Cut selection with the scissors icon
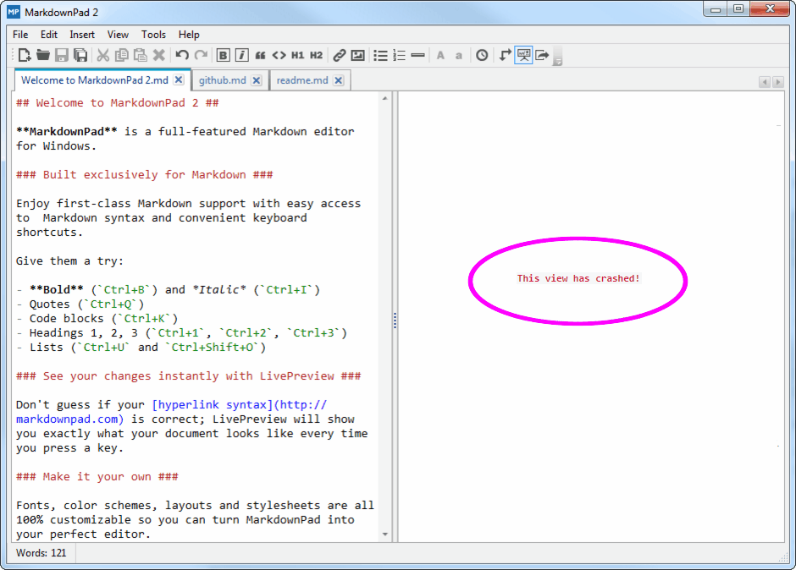 pos(103,55)
